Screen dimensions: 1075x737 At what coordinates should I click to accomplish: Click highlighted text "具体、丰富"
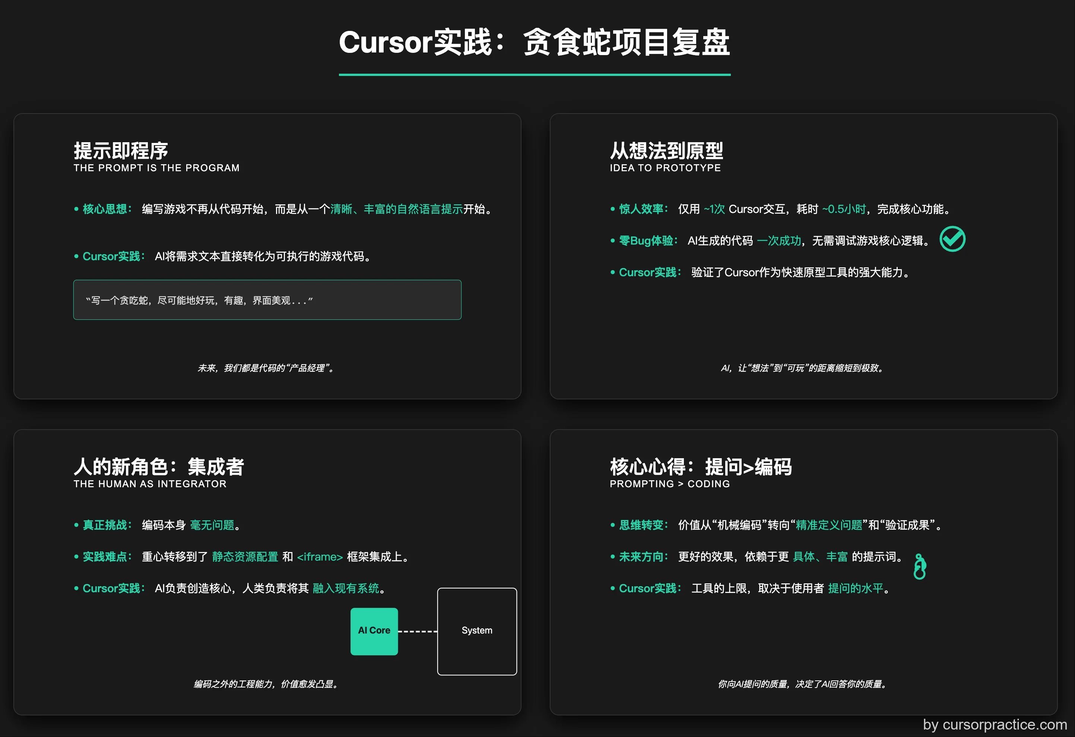pos(820,557)
